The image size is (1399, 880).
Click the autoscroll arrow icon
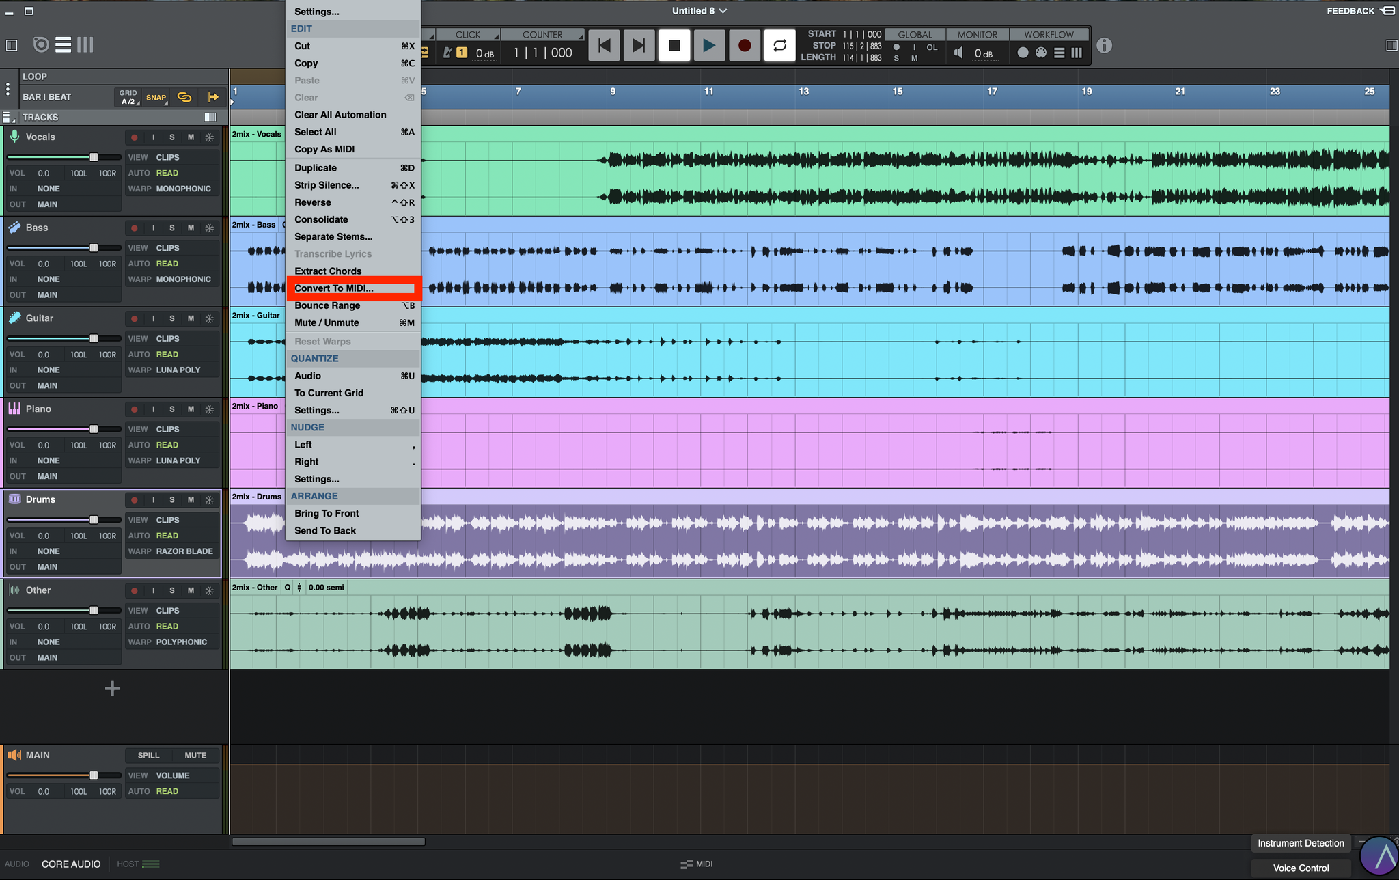coord(213,97)
